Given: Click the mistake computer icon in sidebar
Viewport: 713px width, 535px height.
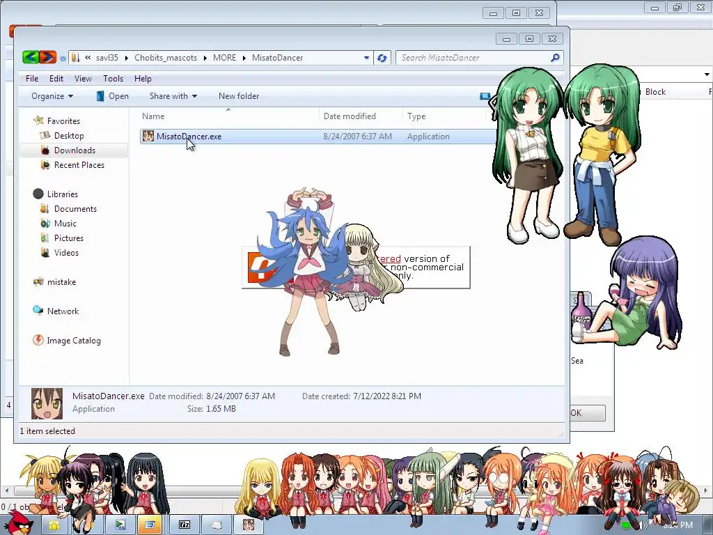Looking at the screenshot, I should (38, 281).
